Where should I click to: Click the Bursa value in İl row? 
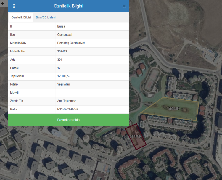tap(61, 26)
